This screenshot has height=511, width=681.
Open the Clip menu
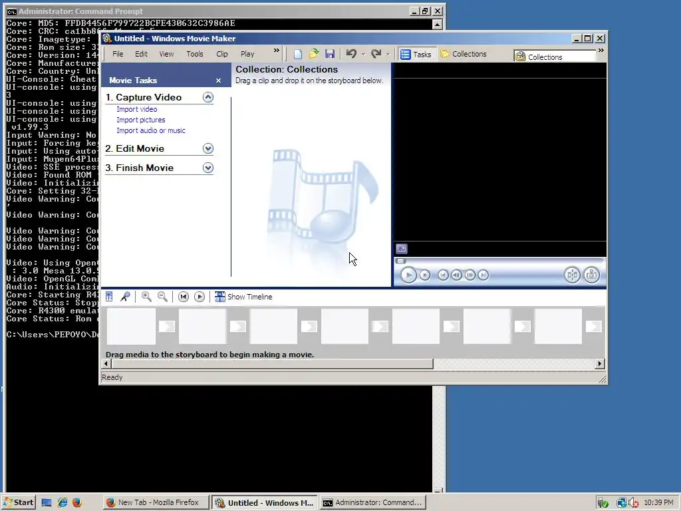click(222, 54)
